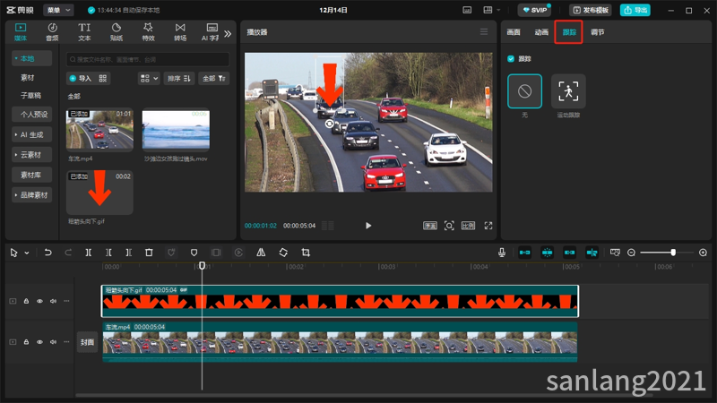This screenshot has width=717, height=403.
Task: Switch to the 跟踪 tracking tab
Action: tap(569, 32)
